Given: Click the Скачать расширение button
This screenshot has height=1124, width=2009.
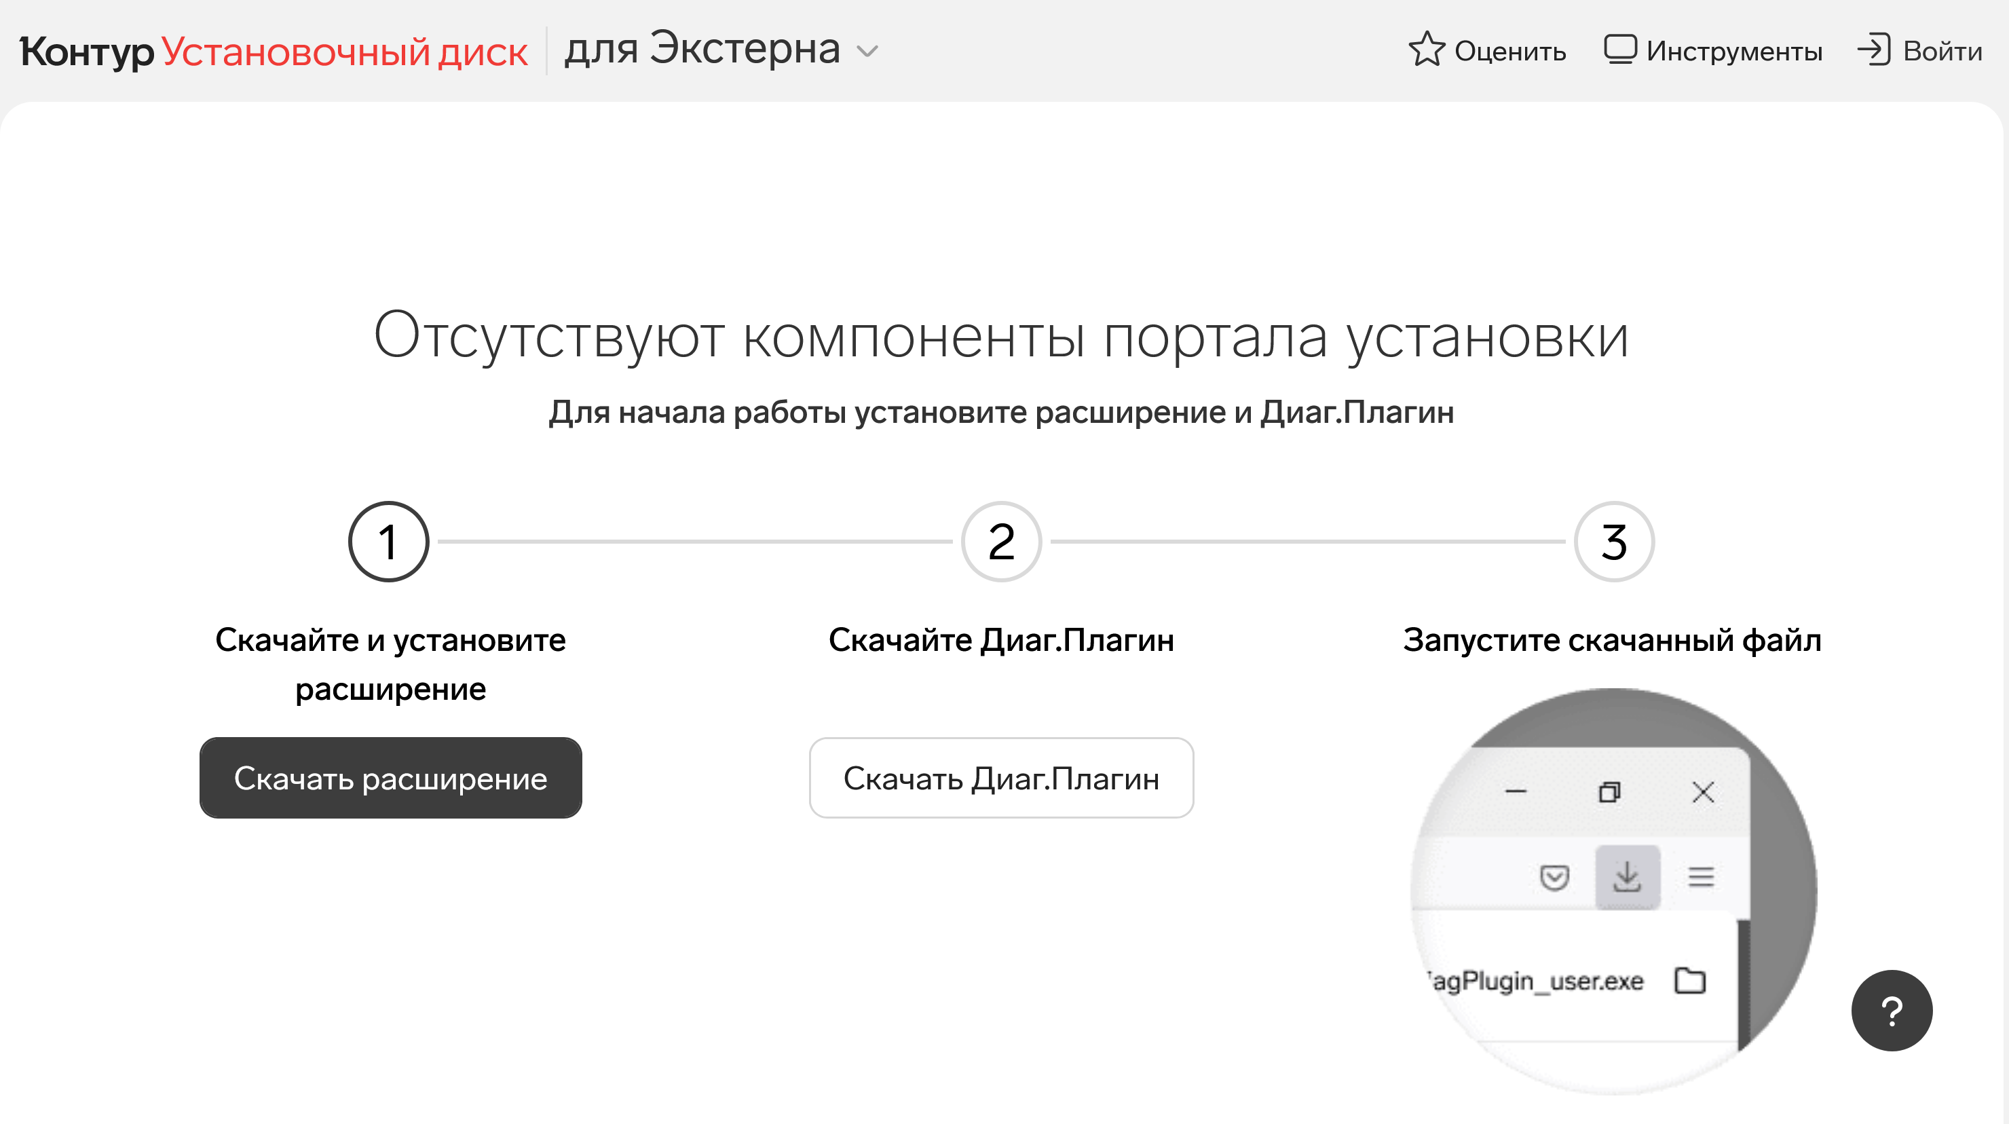Looking at the screenshot, I should (391, 778).
